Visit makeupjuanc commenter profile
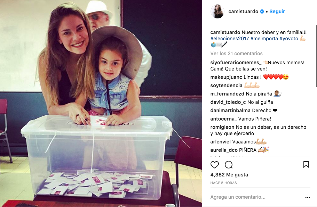The width and height of the screenshot is (317, 207). (226, 77)
